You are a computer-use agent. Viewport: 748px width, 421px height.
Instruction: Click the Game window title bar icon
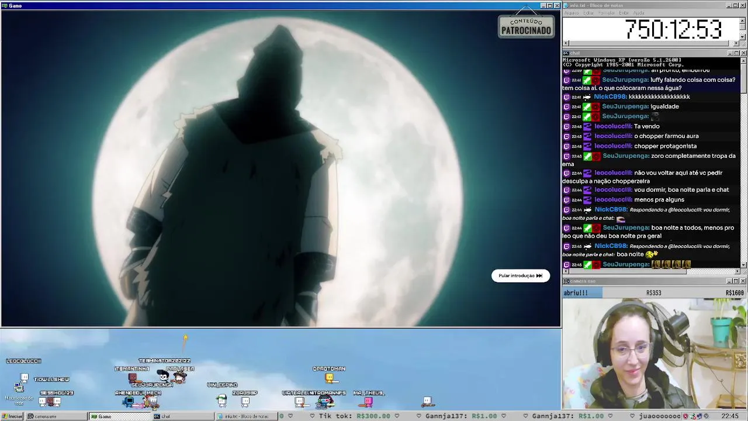[5, 5]
